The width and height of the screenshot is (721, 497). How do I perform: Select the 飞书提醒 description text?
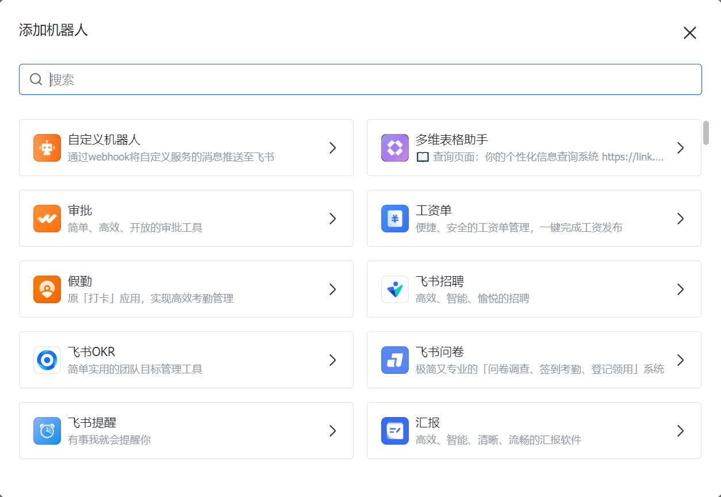point(109,440)
